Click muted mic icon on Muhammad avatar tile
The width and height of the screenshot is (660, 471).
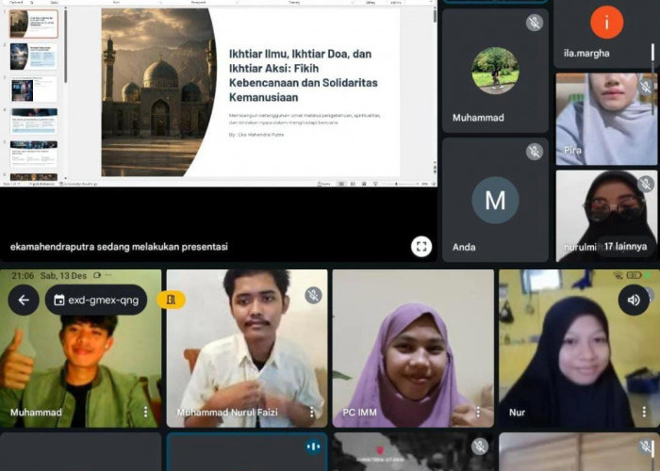click(535, 23)
